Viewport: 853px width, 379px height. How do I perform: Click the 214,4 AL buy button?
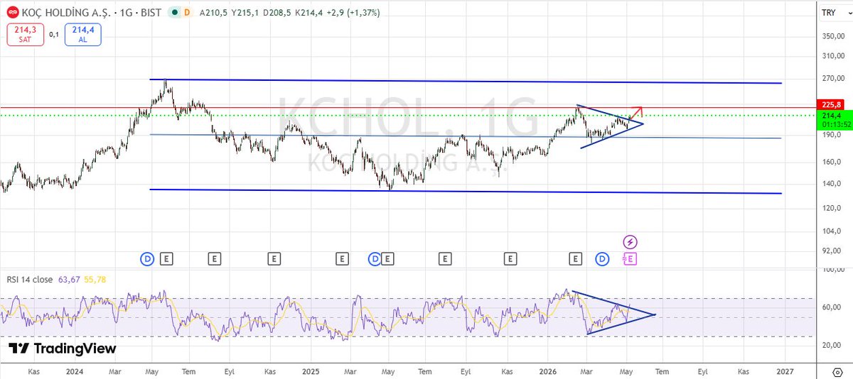point(82,35)
